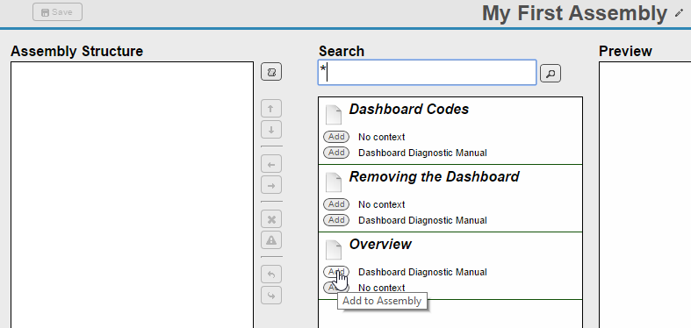This screenshot has width=691, height=328.
Task: Select No context text under Dashboard Codes
Action: [x=382, y=137]
